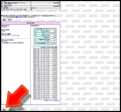
Task: Click the 確認 button above お支払内容 header
Action: 4,20
